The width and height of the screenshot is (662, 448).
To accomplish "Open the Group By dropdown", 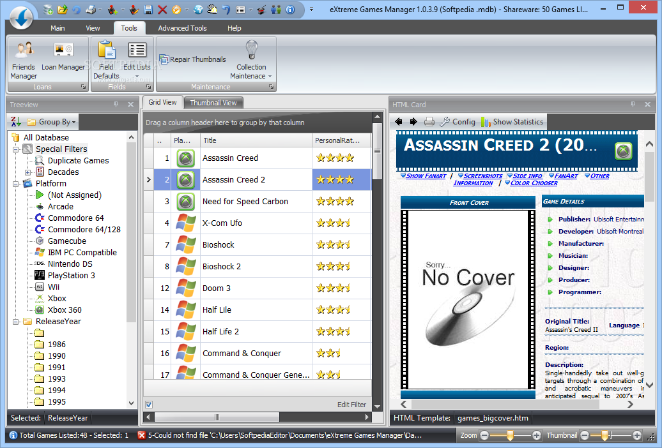I will (x=52, y=122).
